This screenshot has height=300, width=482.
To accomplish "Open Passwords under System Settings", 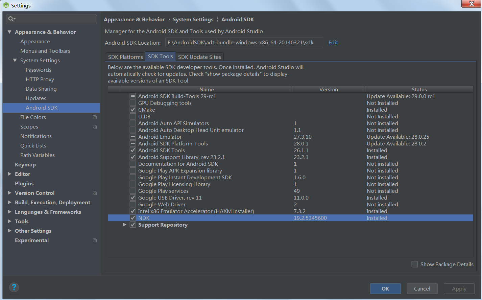I will (x=39, y=70).
